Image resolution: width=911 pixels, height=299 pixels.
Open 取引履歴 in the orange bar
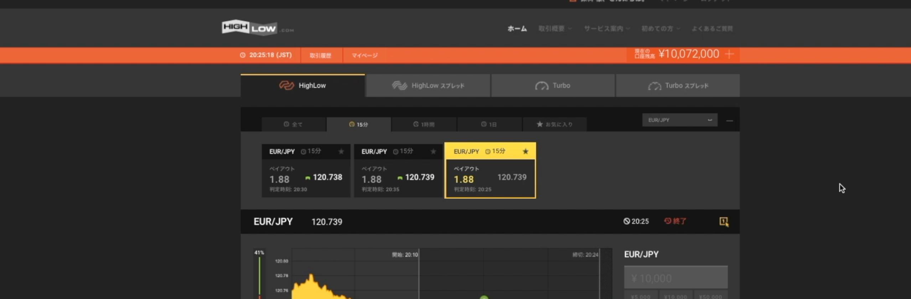320,55
